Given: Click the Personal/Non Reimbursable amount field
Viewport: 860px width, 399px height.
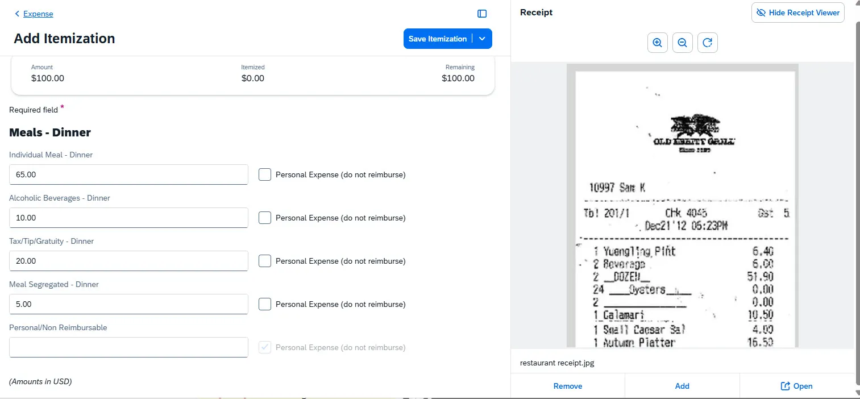Looking at the screenshot, I should coord(128,347).
